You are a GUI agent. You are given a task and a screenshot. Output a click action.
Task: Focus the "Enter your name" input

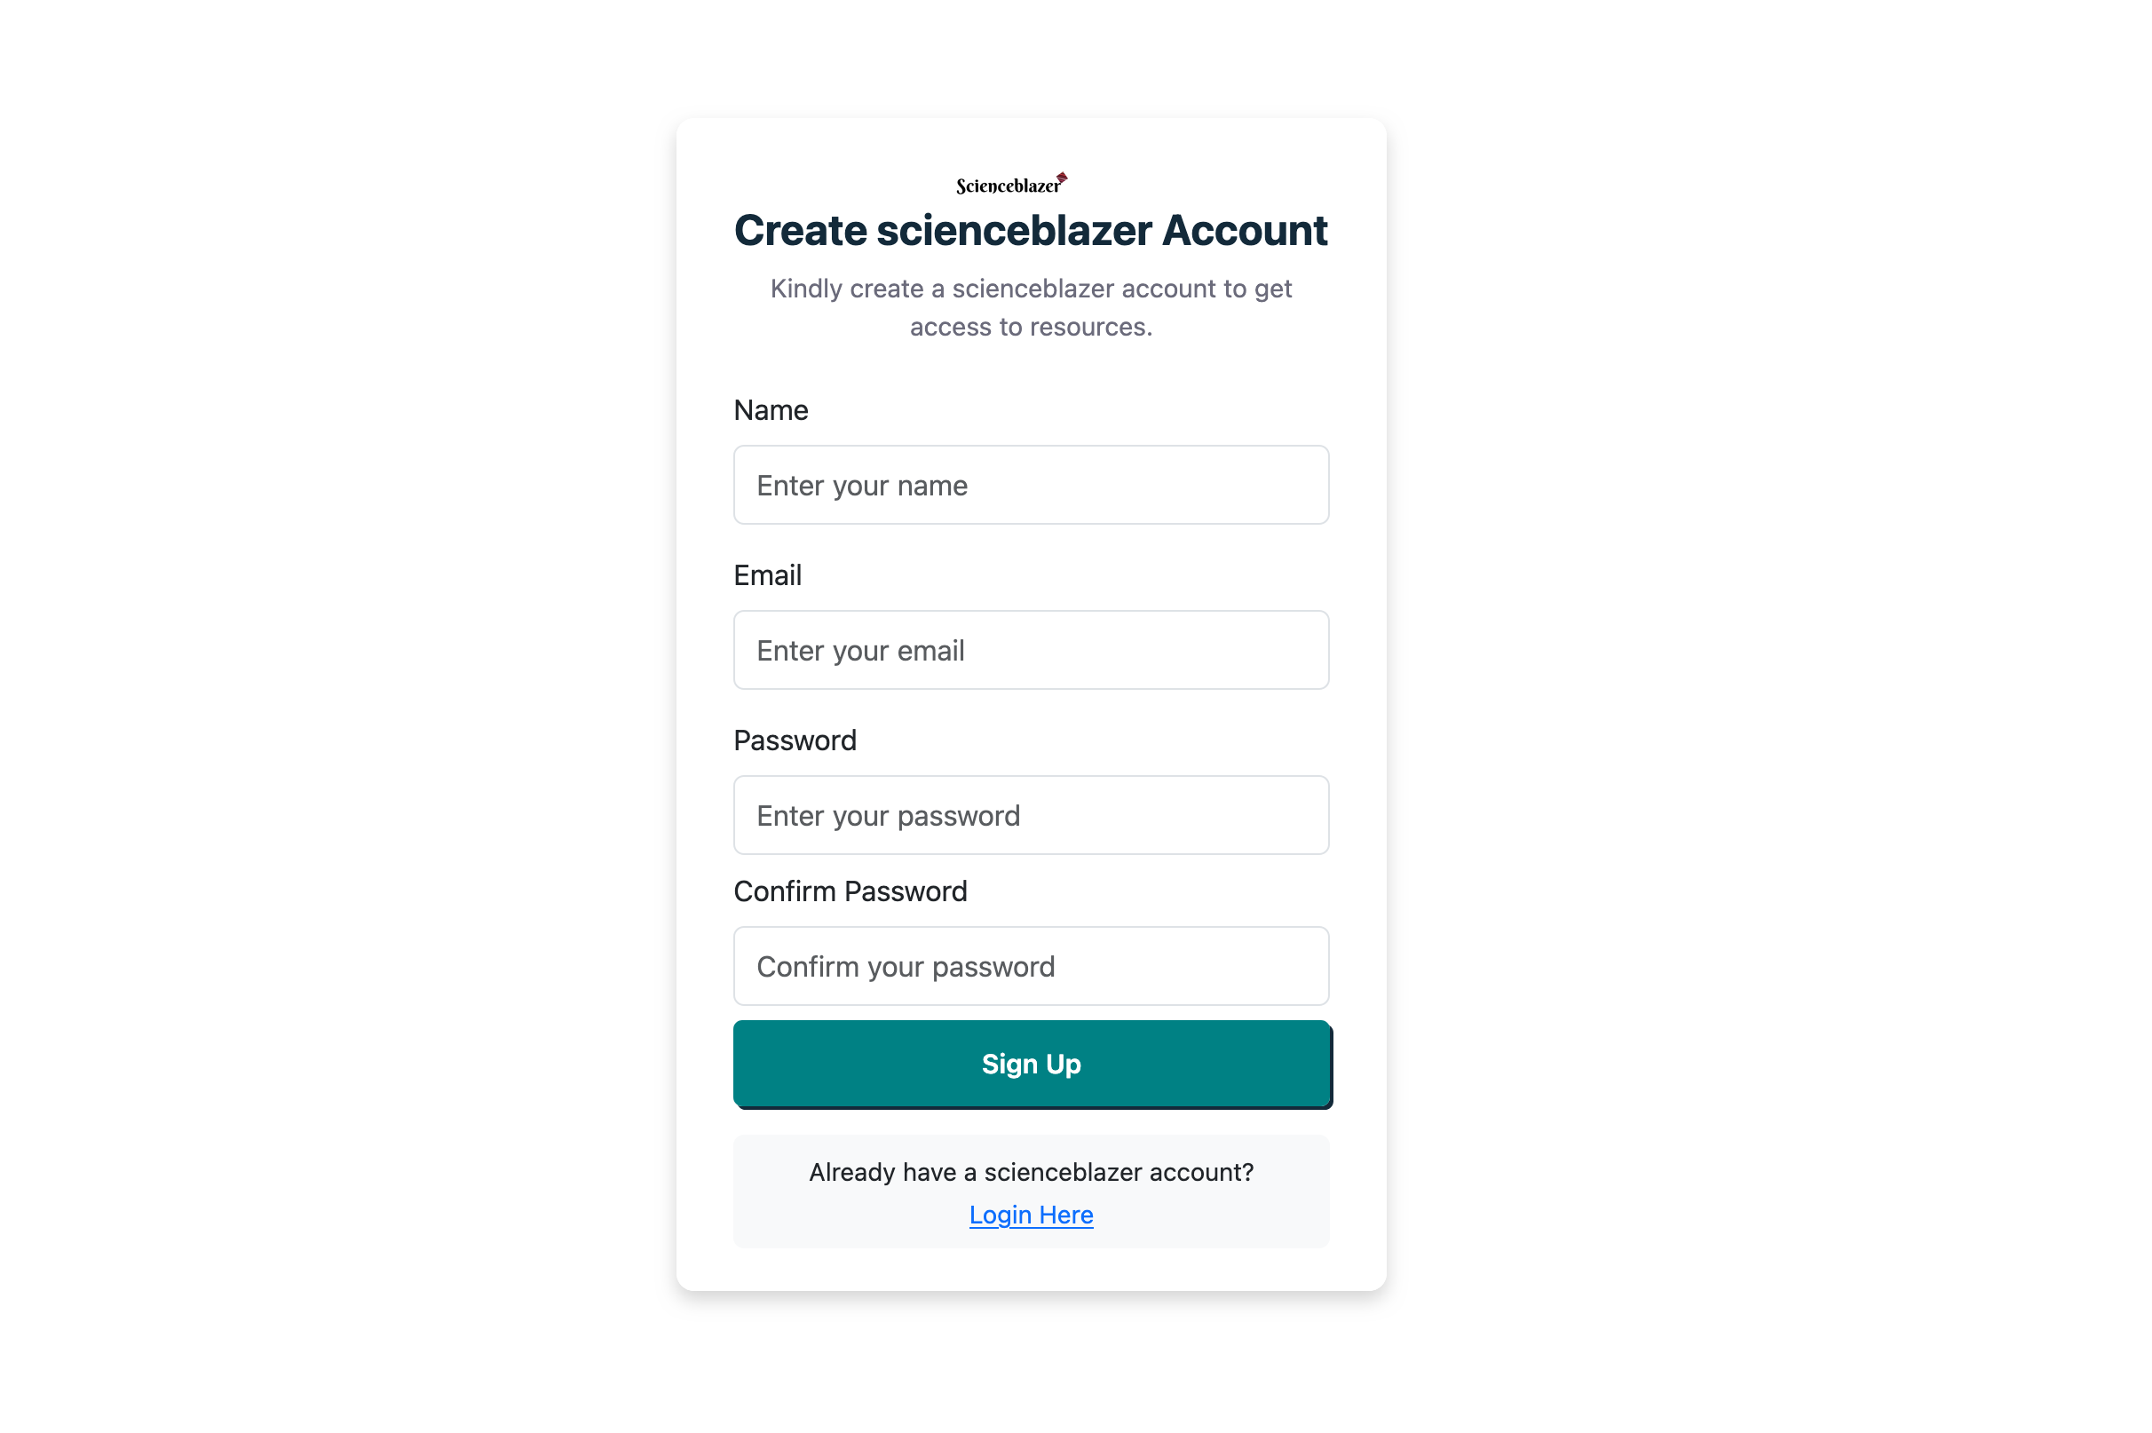tap(1031, 486)
